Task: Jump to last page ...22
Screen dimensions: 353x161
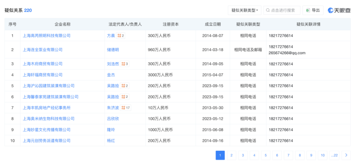Action: pos(334,155)
